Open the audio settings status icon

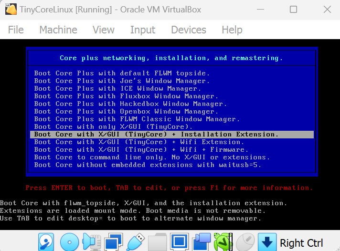(x=92, y=242)
